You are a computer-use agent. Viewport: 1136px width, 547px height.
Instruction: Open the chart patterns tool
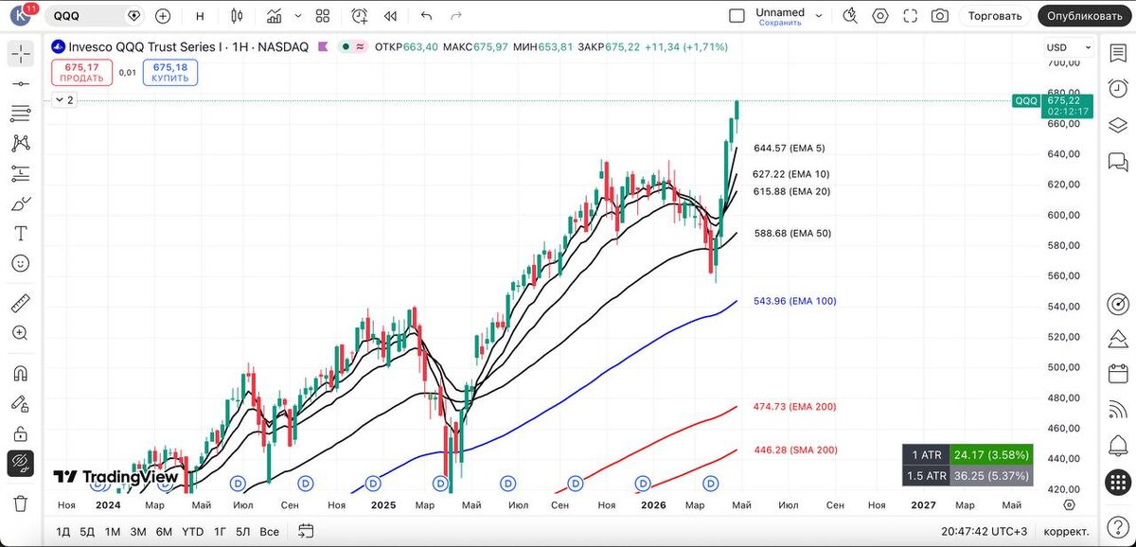click(x=20, y=144)
